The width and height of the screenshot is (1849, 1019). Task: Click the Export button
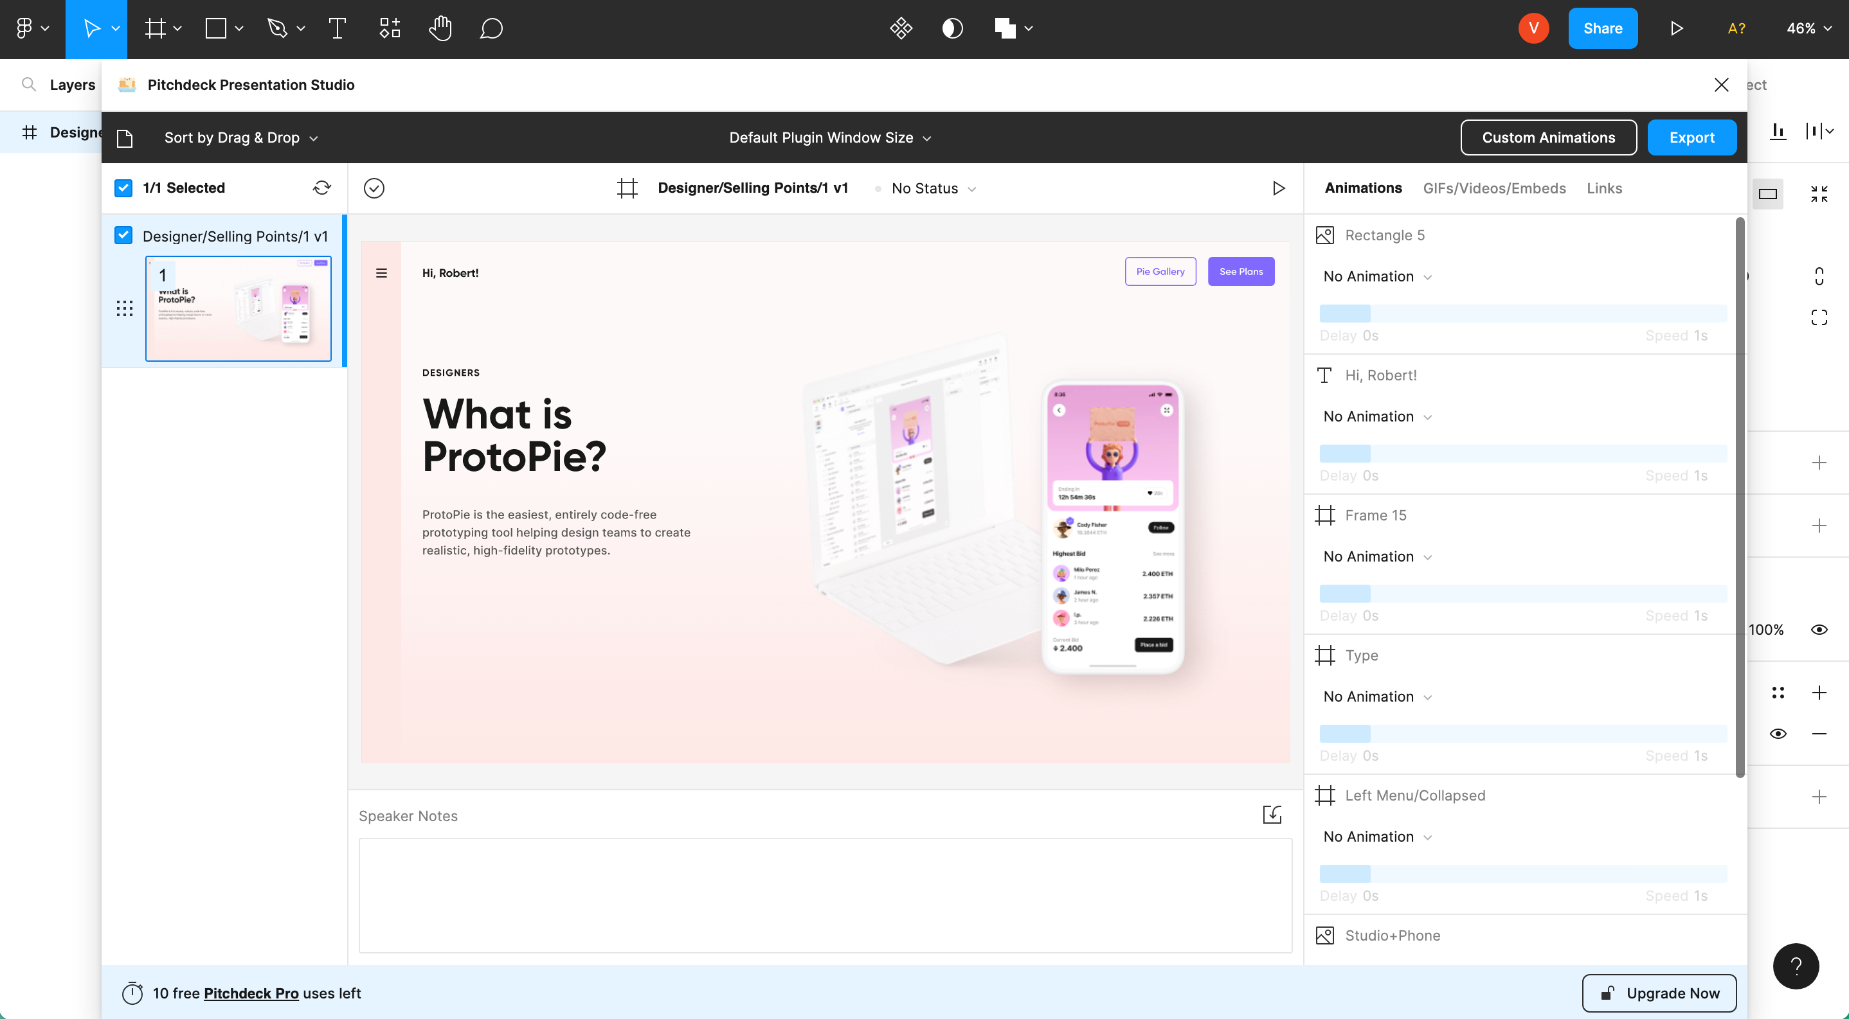pos(1692,137)
